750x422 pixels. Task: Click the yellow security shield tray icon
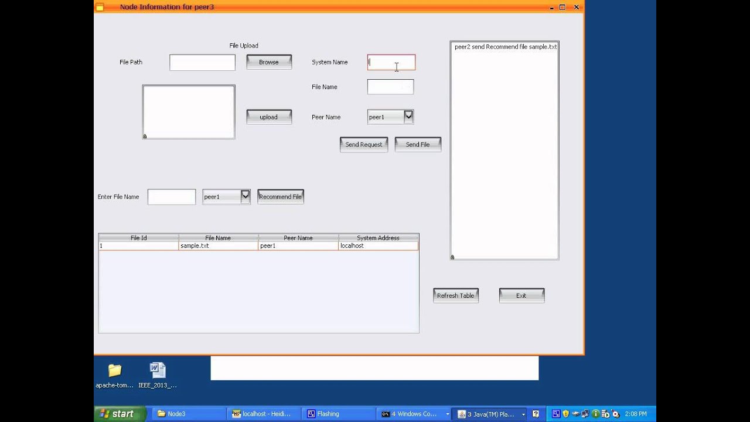[565, 414]
